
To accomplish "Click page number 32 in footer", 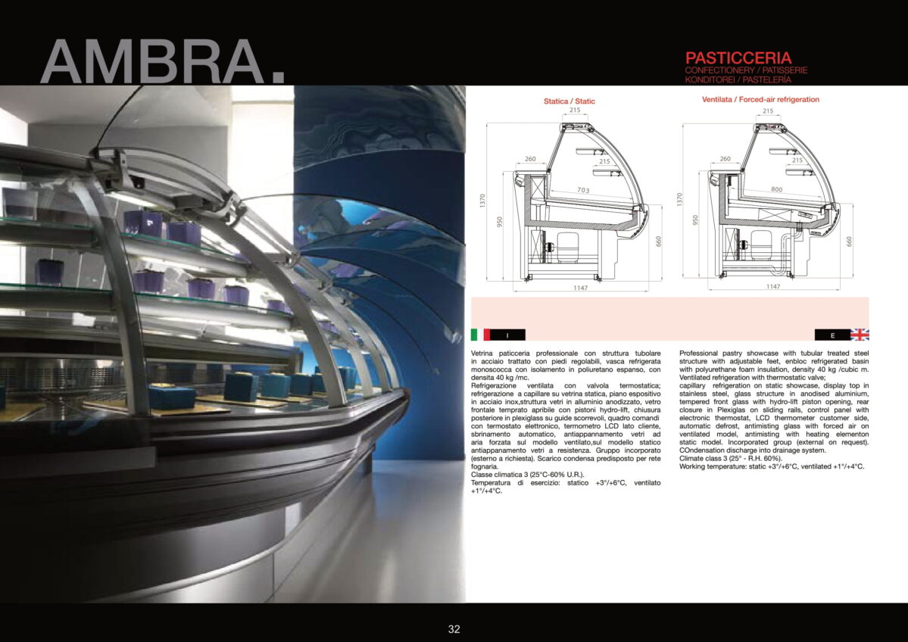I will click(x=454, y=628).
